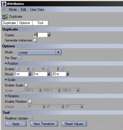Click the dotted grip handle beside Mode
The image size is (123, 130).
point(4,9)
